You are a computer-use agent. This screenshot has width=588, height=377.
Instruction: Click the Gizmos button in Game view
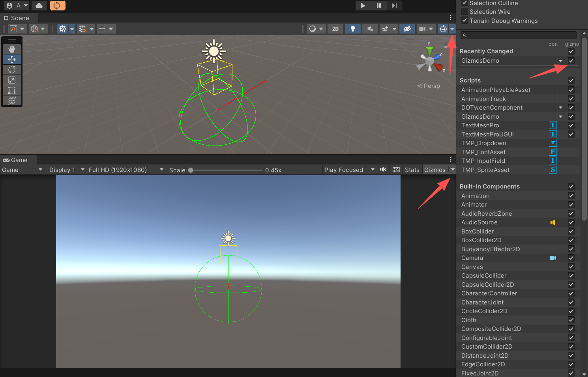tap(435, 170)
